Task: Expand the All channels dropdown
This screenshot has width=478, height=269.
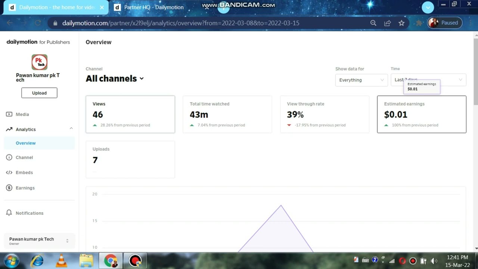Action: pyautogui.click(x=115, y=78)
